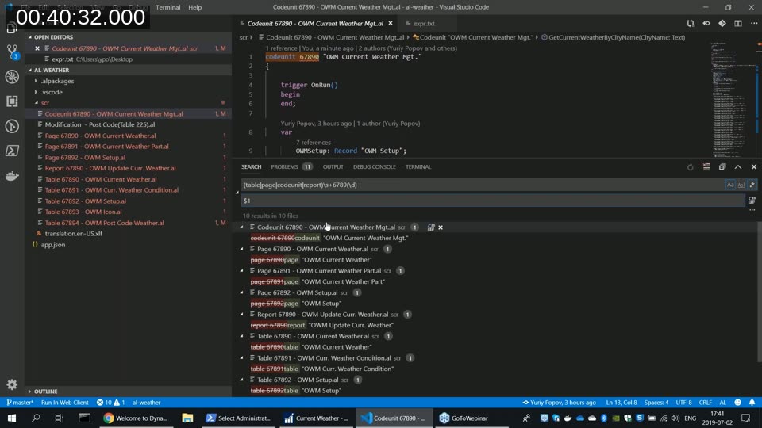Viewport: 762px width, 428px height.
Task: Click the open changes diamond icon
Action: [x=722, y=23]
